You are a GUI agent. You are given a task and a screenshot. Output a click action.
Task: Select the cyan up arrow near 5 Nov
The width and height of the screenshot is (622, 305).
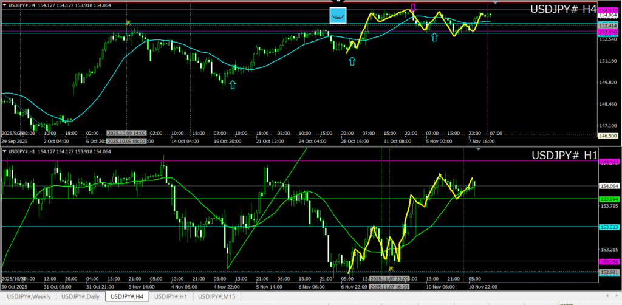pos(434,38)
